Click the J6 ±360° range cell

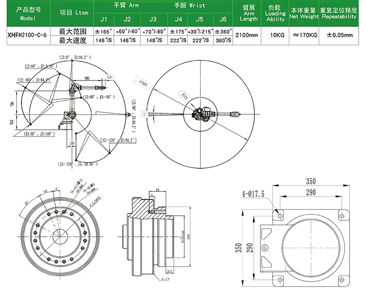223,31
